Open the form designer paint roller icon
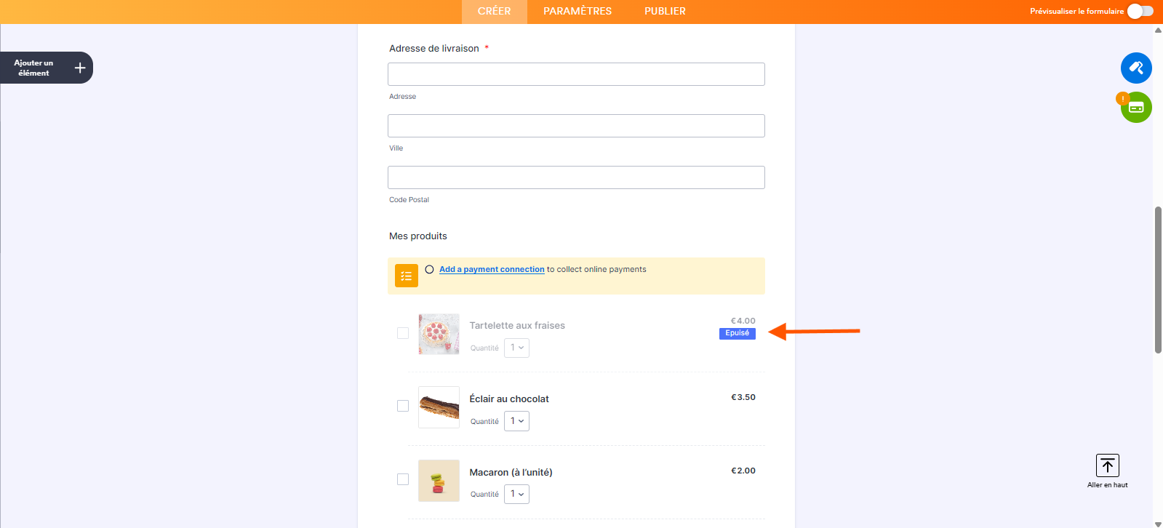Screen dimensions: 1163x528 click(1135, 68)
